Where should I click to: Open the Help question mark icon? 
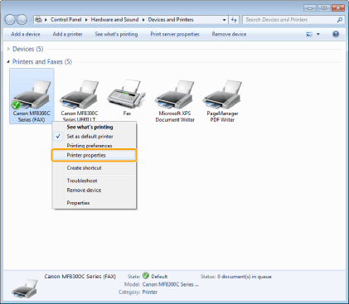336,34
